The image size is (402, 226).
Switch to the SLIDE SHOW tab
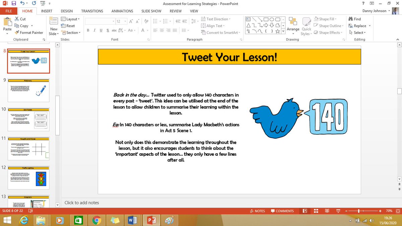coord(151,11)
